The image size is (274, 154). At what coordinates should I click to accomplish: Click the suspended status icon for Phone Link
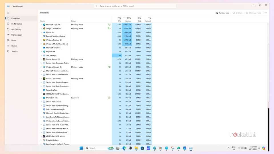tap(109, 98)
